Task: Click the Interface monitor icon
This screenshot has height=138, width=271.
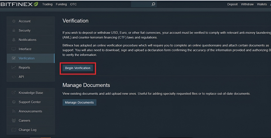Action: click(x=14, y=49)
